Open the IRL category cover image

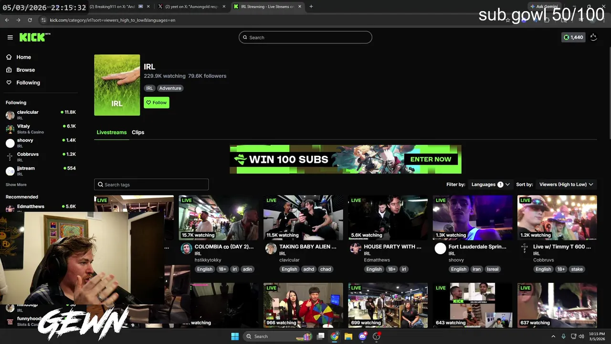[x=117, y=85]
